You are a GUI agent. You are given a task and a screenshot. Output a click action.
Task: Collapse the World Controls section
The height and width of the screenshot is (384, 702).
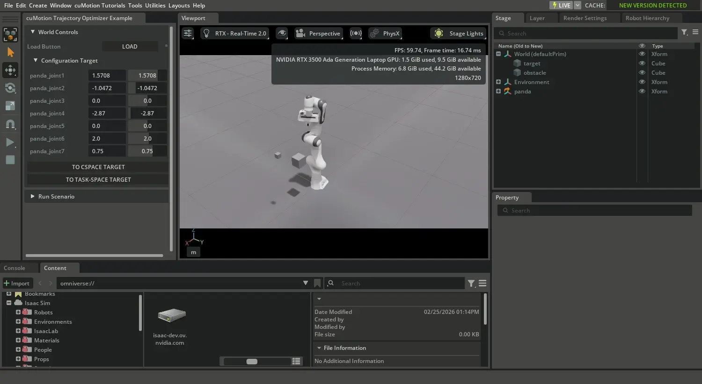click(x=32, y=32)
